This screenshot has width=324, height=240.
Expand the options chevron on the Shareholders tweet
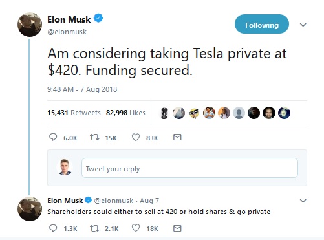tap(303, 201)
